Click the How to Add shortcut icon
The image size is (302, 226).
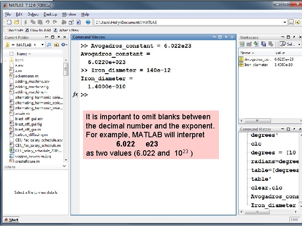(27, 30)
